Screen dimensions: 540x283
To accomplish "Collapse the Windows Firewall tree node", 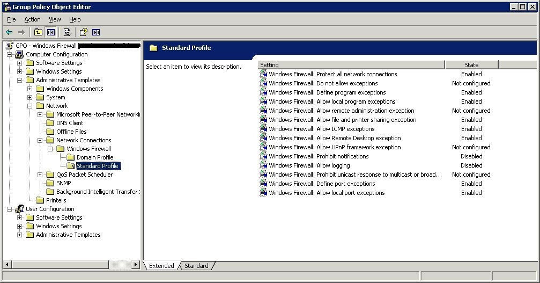I will pyautogui.click(x=50, y=149).
